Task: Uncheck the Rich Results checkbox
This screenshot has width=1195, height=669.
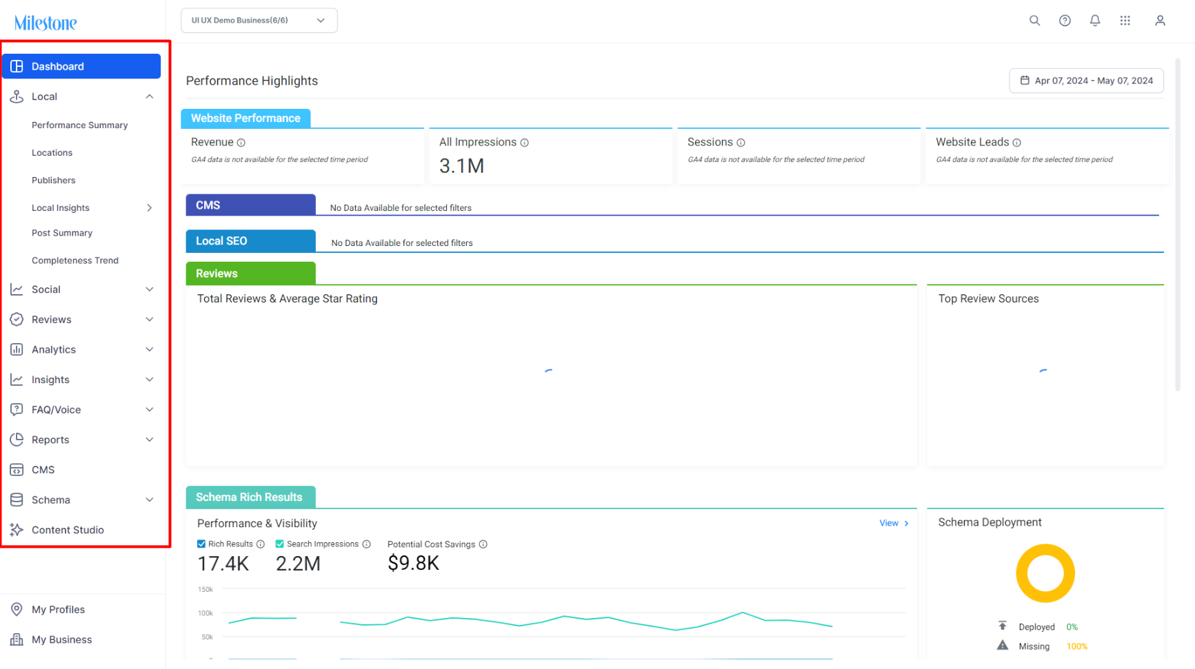Action: point(201,544)
